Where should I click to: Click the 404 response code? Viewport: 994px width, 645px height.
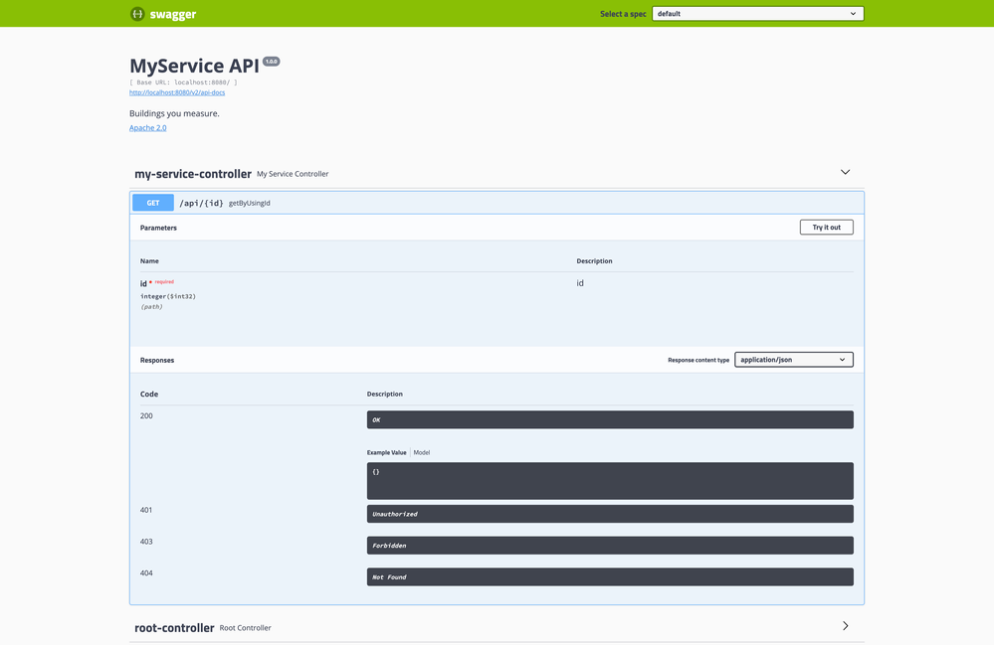click(x=146, y=573)
